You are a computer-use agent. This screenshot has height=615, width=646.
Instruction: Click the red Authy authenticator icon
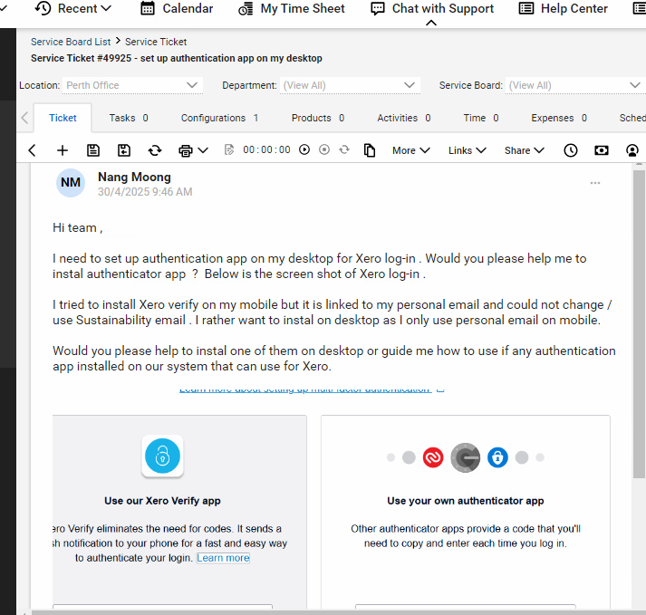point(433,457)
